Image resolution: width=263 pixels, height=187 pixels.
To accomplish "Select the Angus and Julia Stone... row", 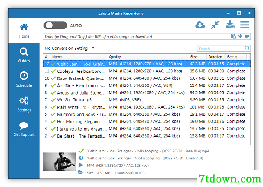I will [147, 93].
